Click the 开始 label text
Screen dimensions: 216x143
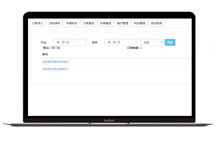click(44, 43)
